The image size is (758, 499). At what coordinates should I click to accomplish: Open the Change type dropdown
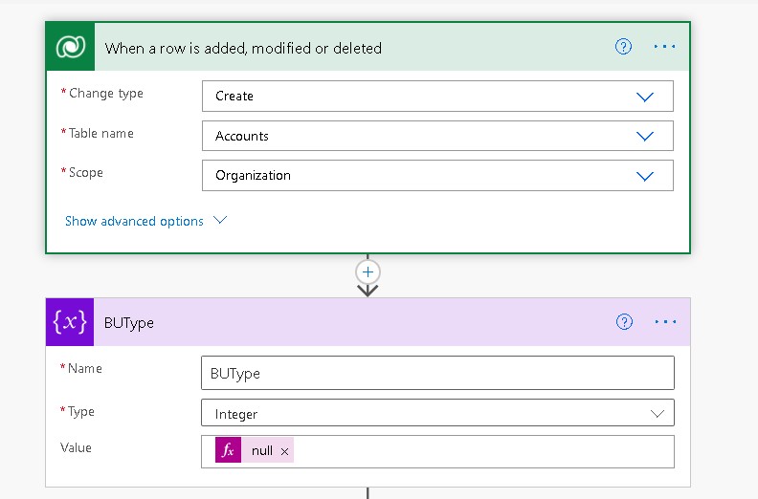tap(644, 97)
